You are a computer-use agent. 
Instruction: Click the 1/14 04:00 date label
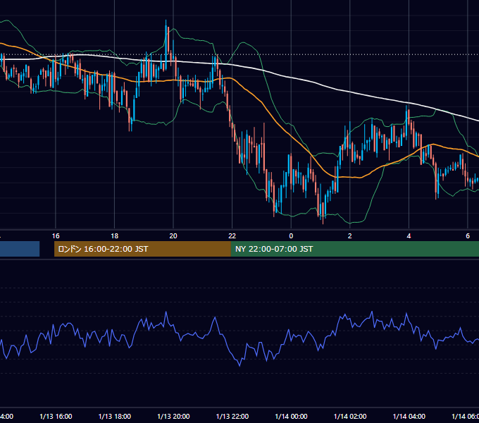pos(409,417)
